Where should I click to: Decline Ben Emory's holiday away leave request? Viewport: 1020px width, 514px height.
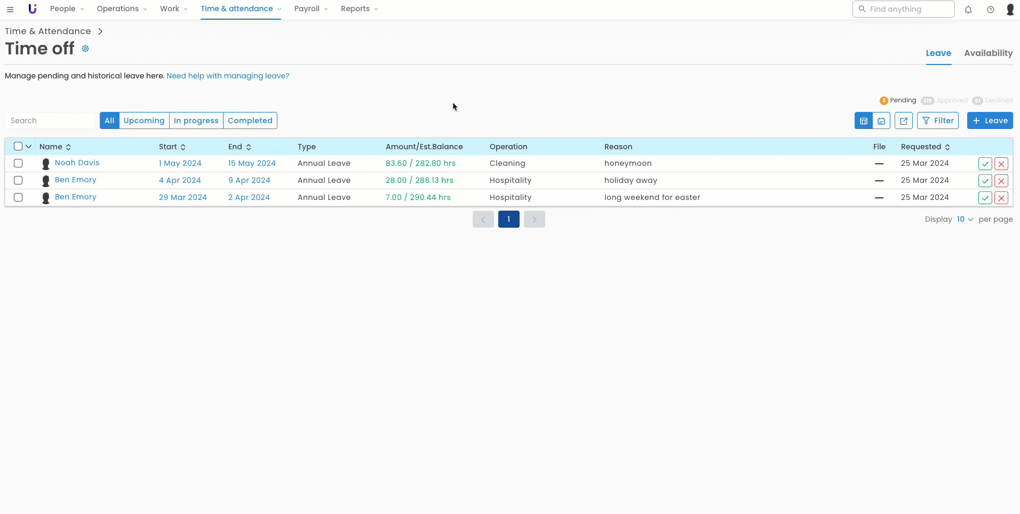point(1001,181)
